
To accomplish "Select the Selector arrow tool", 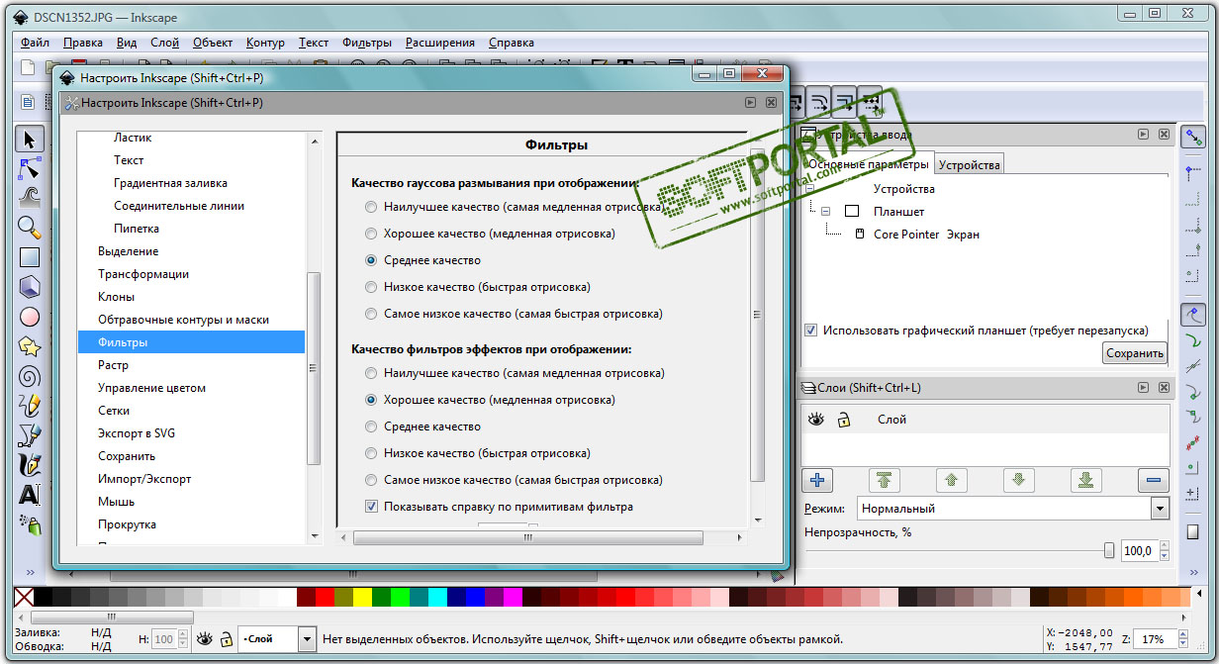I will point(30,140).
